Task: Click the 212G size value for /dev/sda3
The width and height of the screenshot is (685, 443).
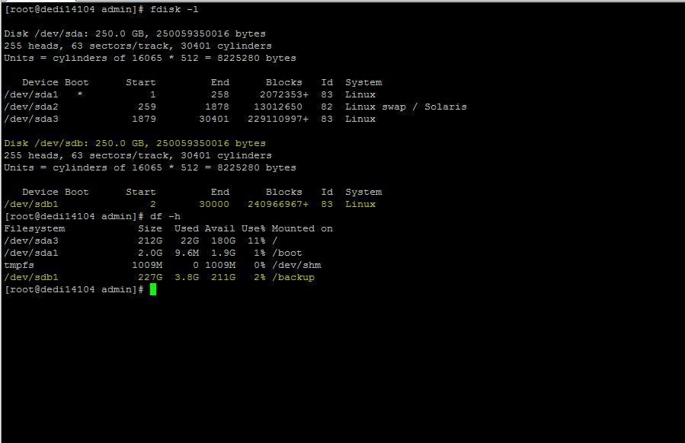Action: pyautogui.click(x=150, y=241)
